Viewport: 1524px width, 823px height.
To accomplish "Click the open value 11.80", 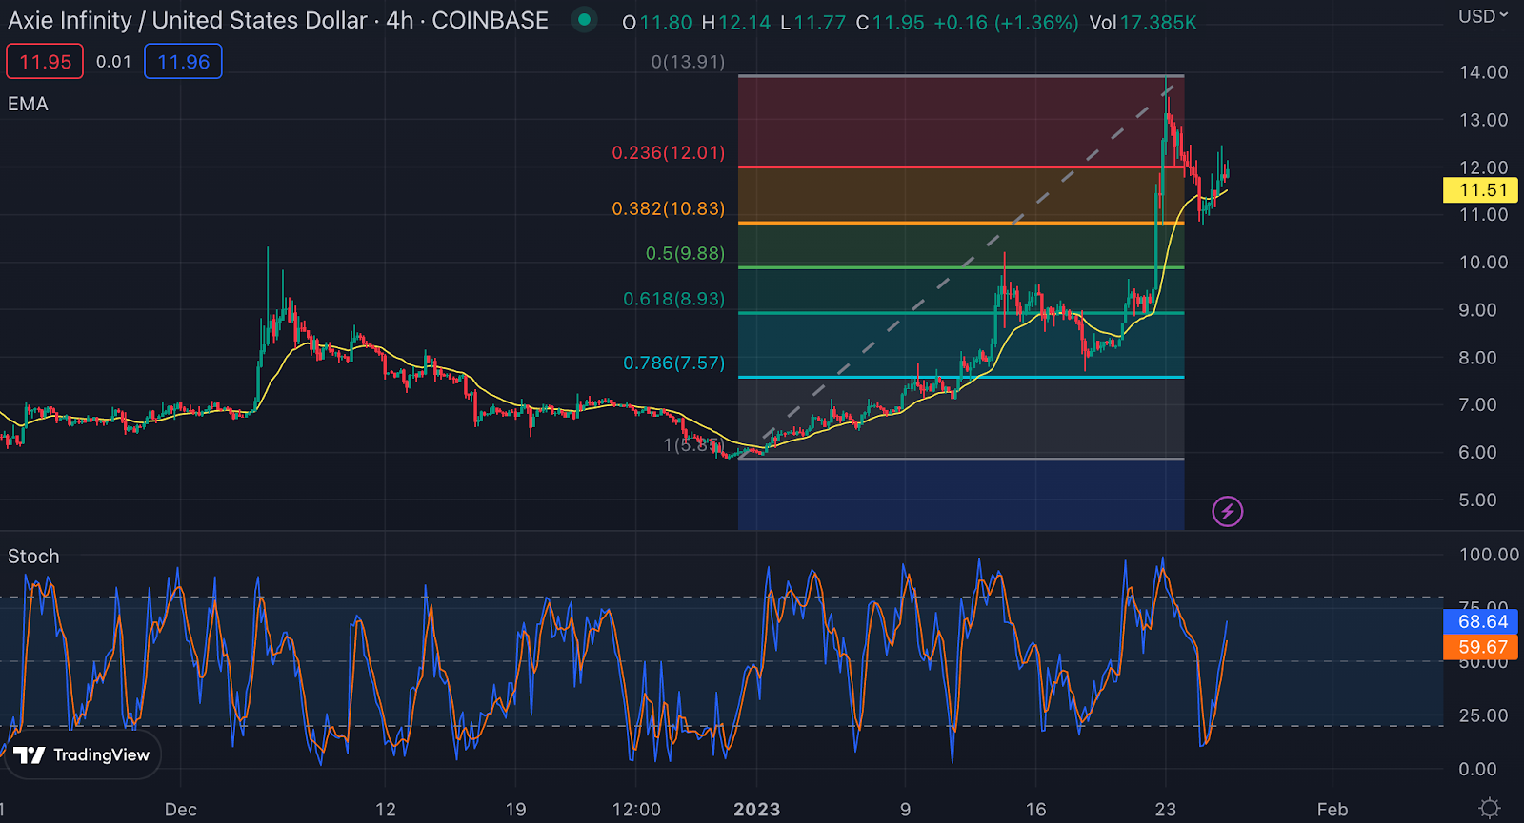I will coord(666,22).
